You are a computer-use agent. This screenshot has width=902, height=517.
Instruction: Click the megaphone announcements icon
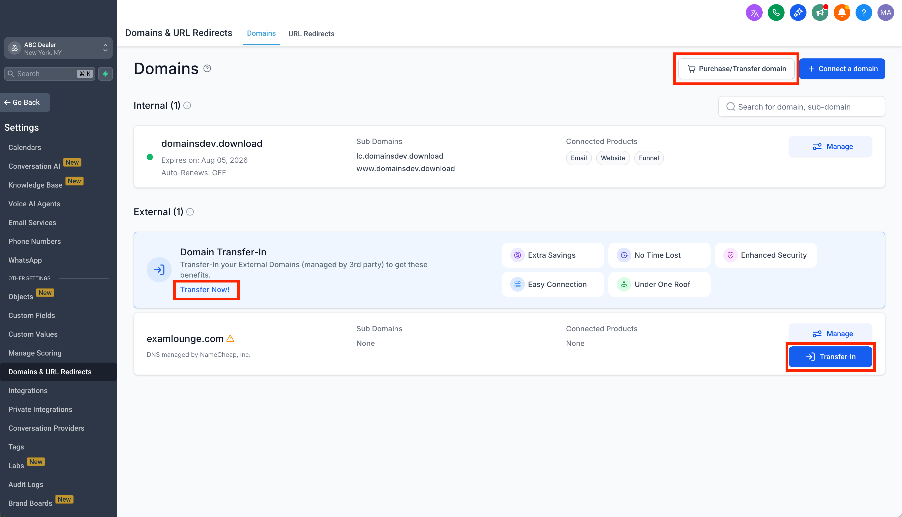pyautogui.click(x=820, y=13)
